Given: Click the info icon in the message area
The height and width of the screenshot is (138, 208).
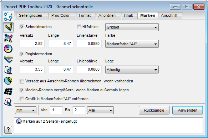Looking at the screenshot, I should [x=19, y=121].
